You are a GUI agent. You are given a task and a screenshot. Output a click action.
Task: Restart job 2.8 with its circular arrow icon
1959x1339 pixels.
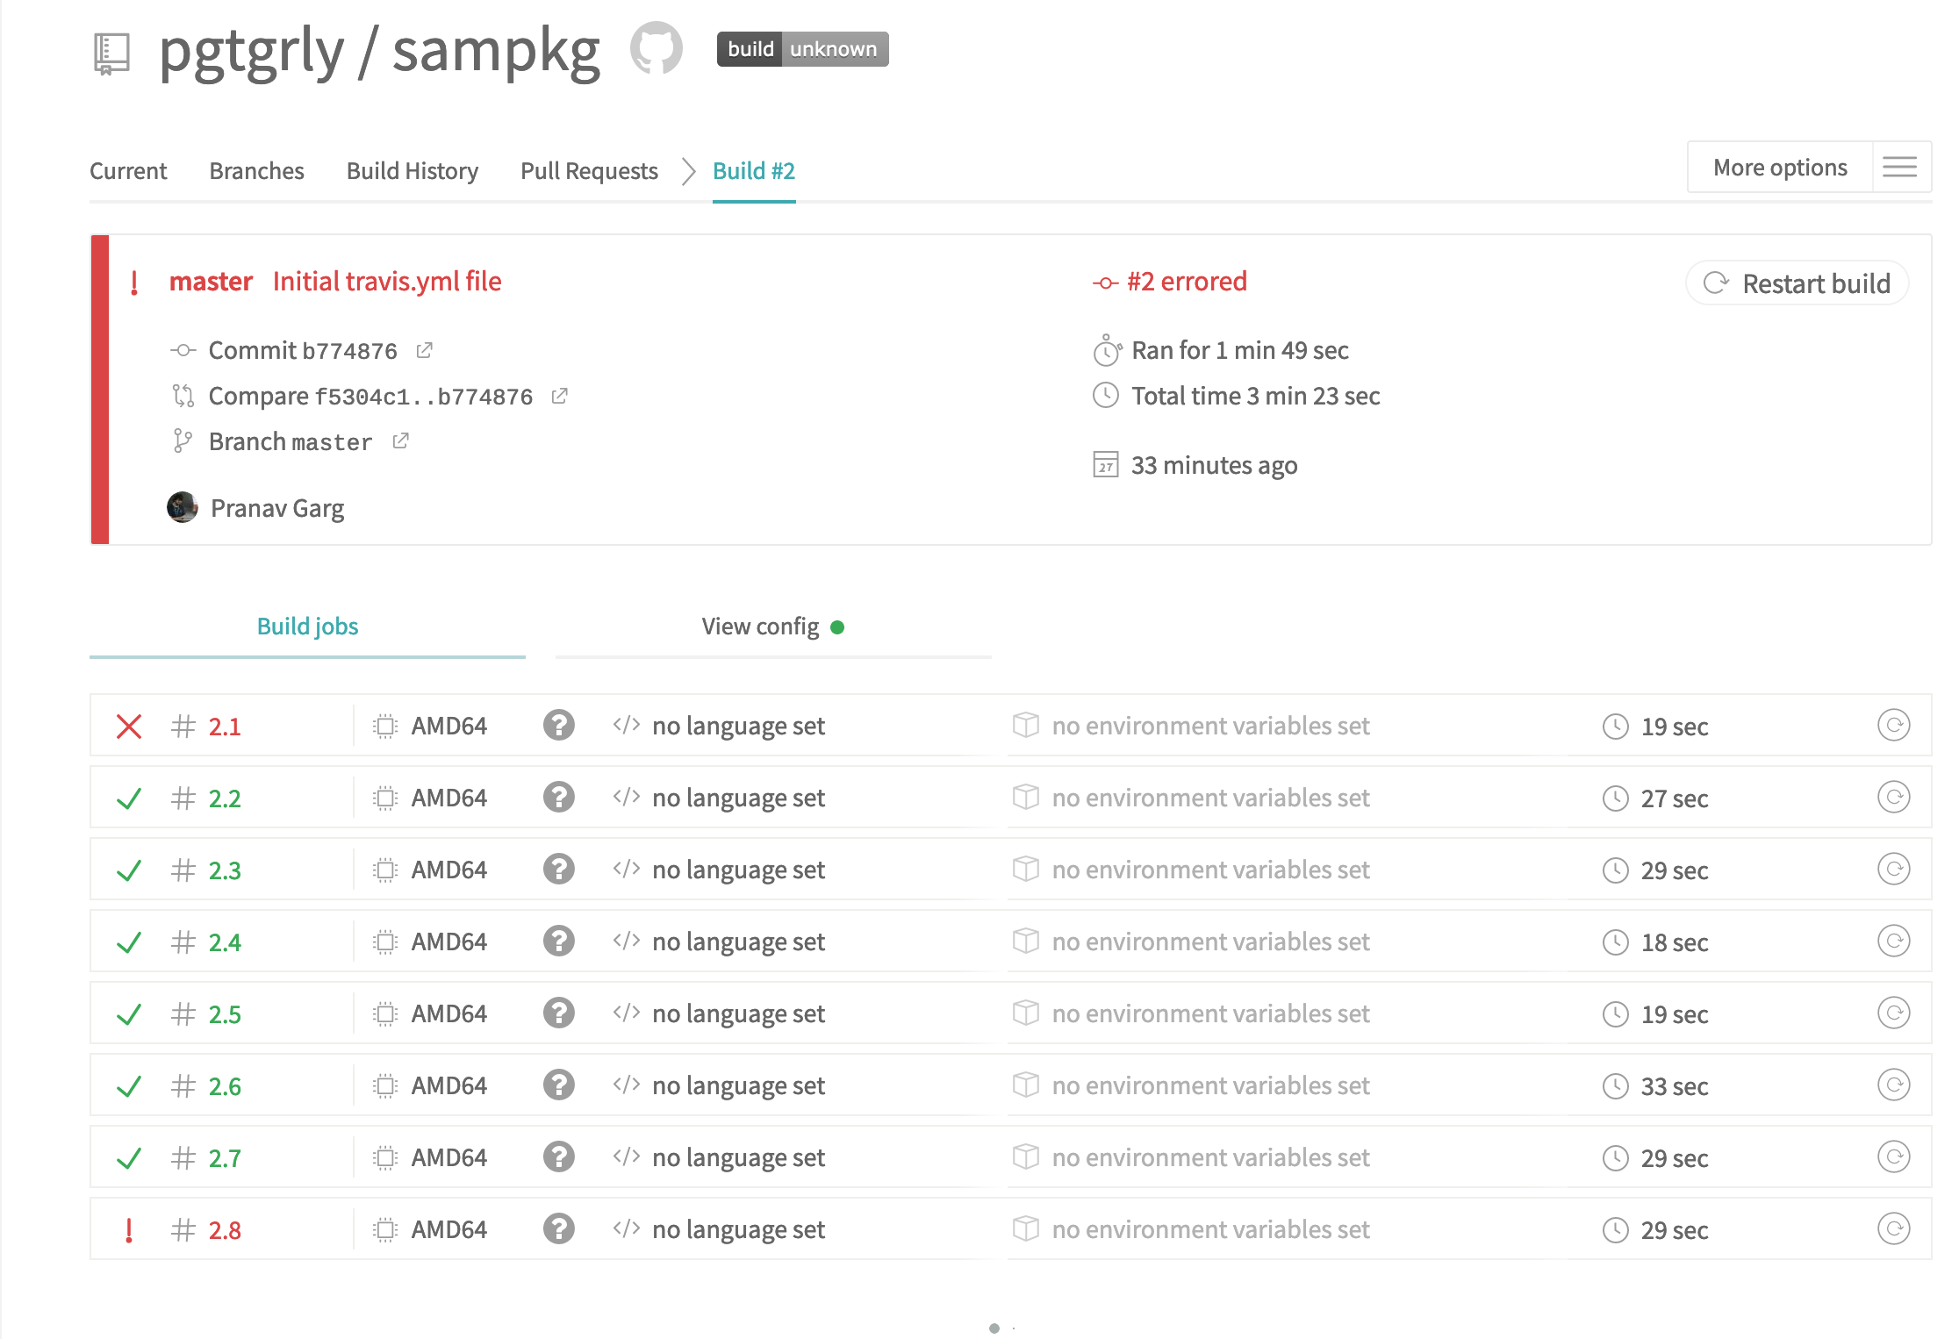[1893, 1229]
